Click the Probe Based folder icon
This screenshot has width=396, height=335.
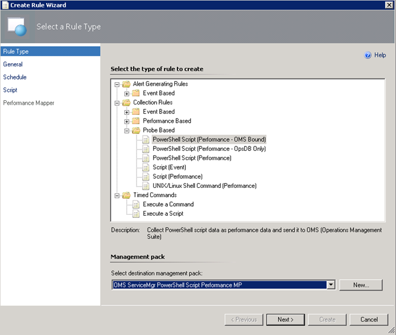(136, 130)
